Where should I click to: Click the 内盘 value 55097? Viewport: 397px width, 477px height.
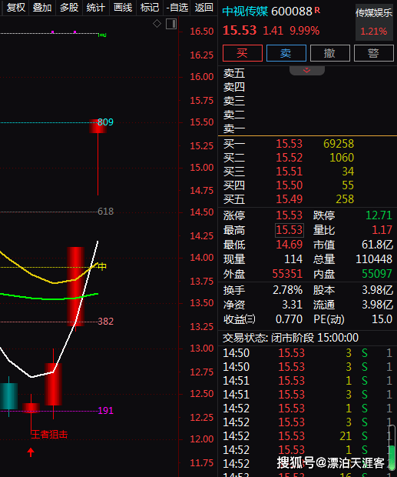point(377,274)
